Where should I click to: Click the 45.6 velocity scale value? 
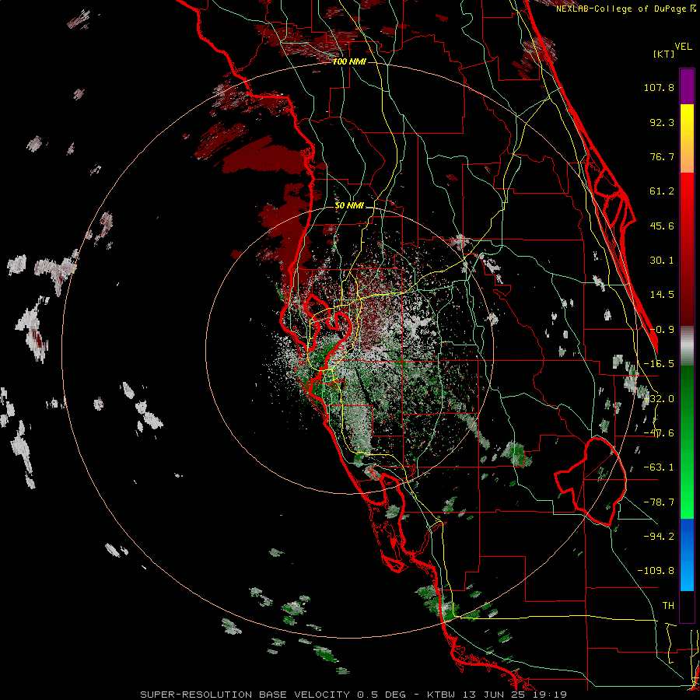coord(662,226)
